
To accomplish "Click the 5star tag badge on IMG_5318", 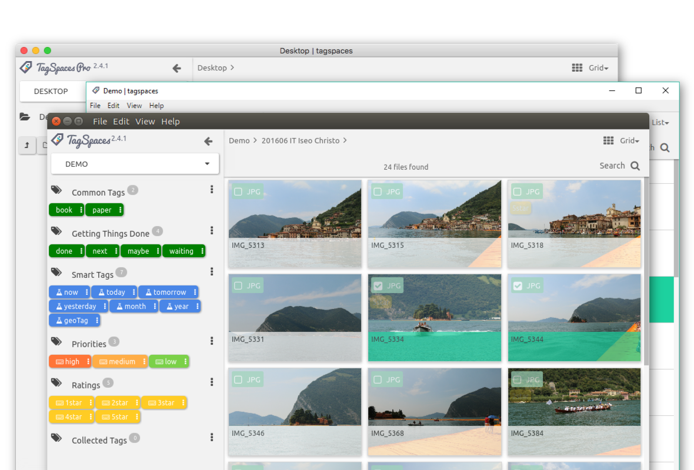I will [x=520, y=208].
